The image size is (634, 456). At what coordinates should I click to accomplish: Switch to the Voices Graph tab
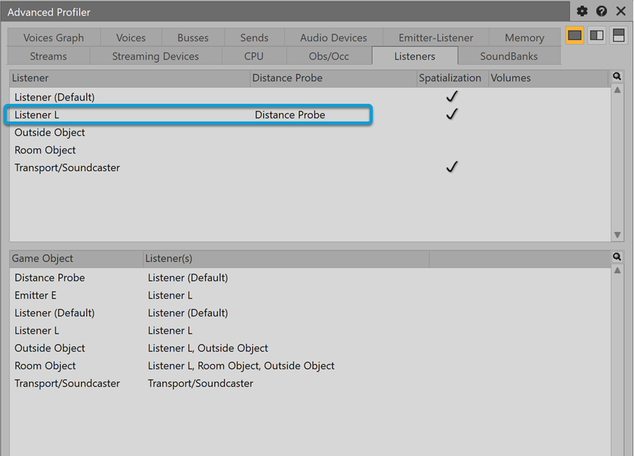54,38
